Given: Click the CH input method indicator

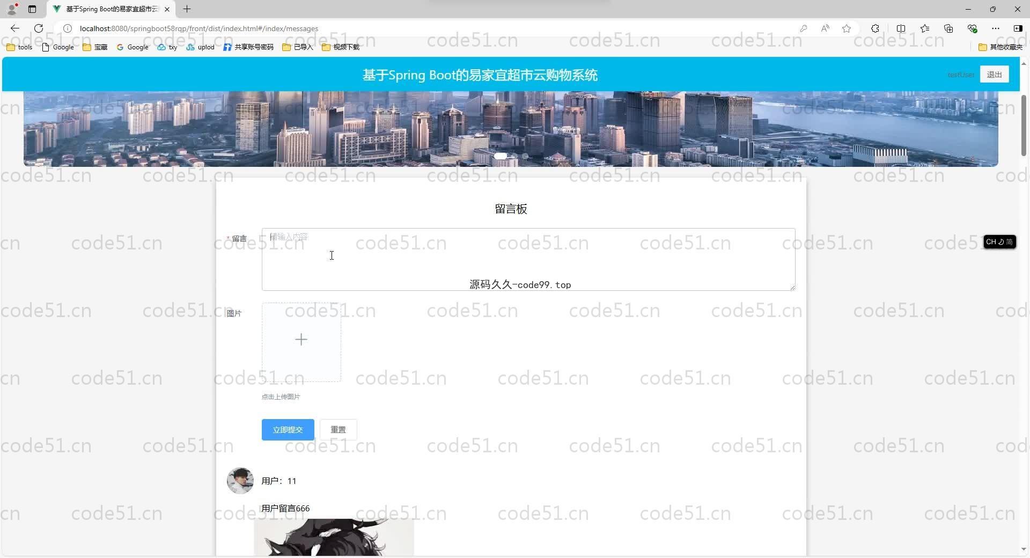Looking at the screenshot, I should point(999,242).
